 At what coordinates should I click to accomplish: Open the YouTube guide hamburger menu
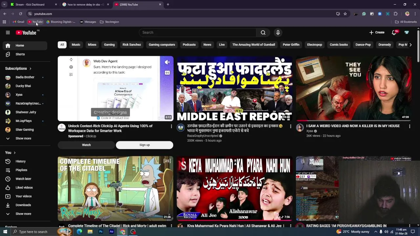[x=8, y=32]
